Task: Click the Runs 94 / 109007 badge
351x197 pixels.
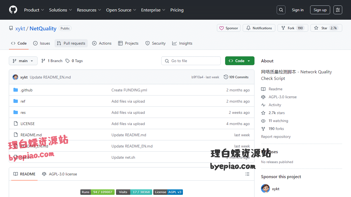Action: coord(97,192)
